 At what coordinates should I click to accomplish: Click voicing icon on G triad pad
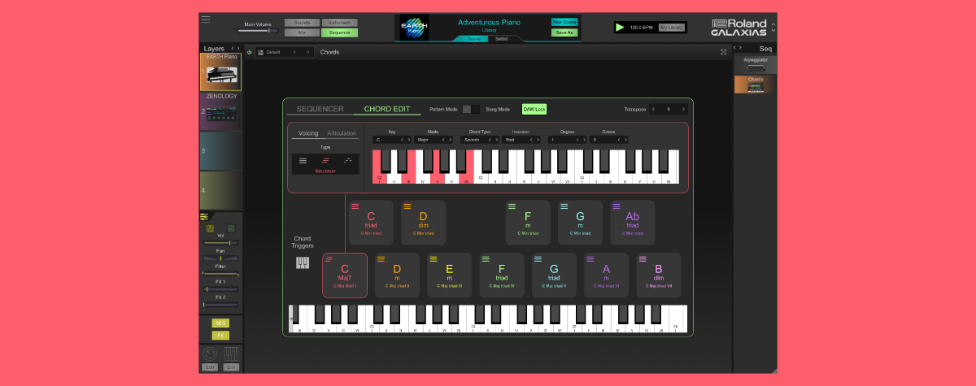click(538, 259)
